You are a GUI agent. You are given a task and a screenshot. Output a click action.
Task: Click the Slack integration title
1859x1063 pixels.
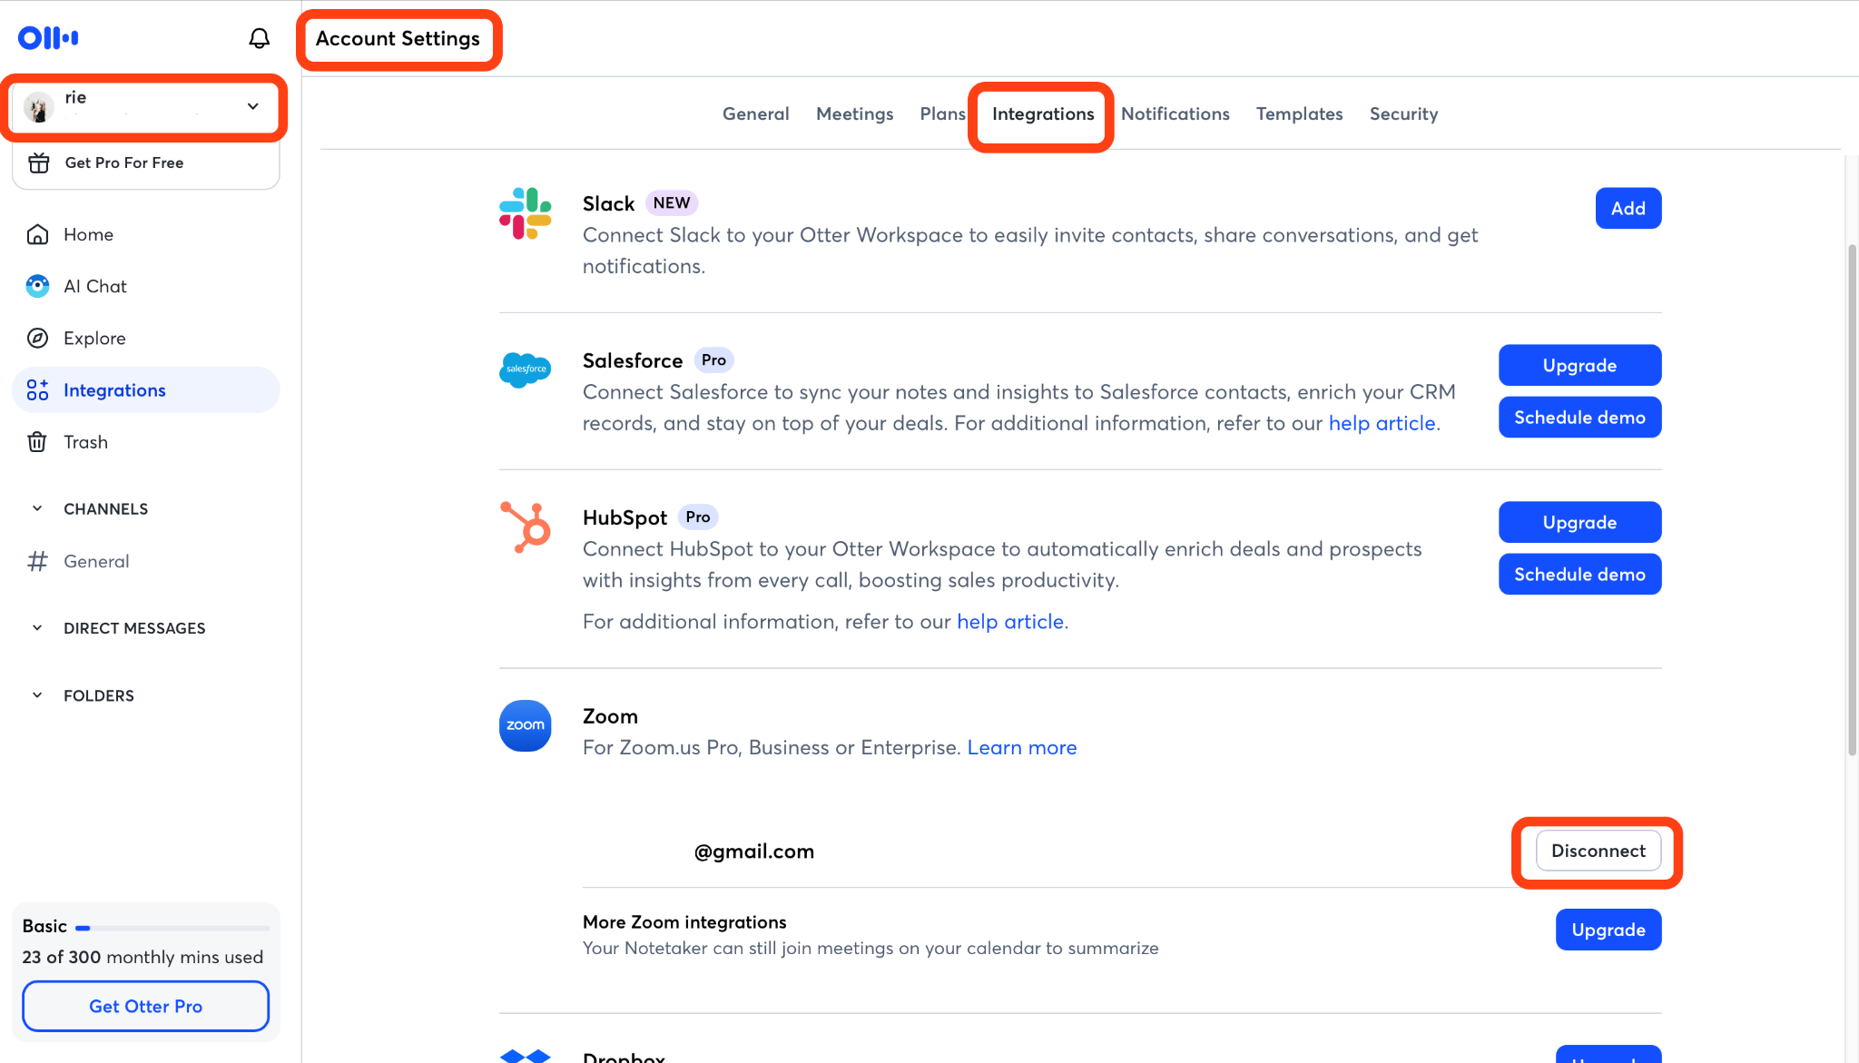point(608,203)
